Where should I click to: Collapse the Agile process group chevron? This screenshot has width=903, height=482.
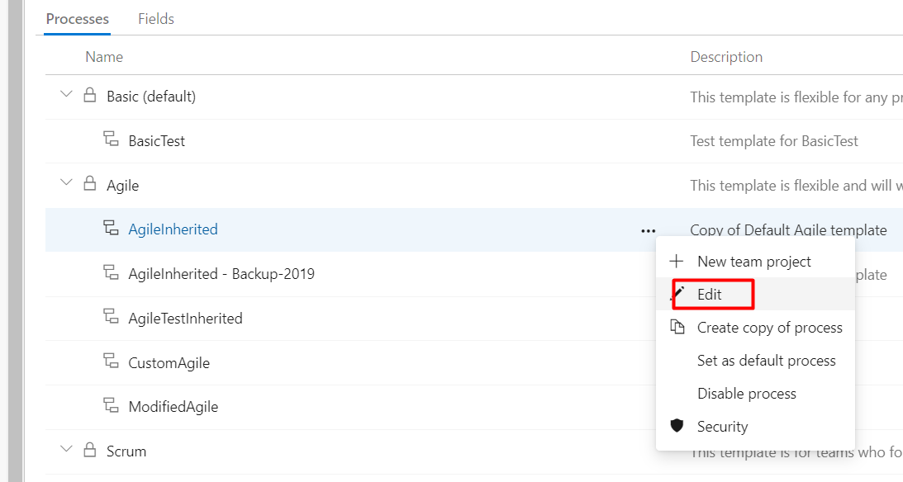66,182
